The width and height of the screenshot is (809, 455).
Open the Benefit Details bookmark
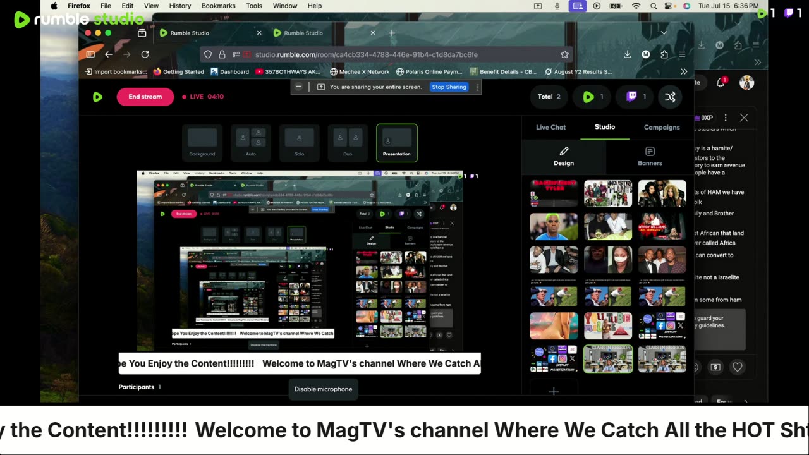click(504, 71)
